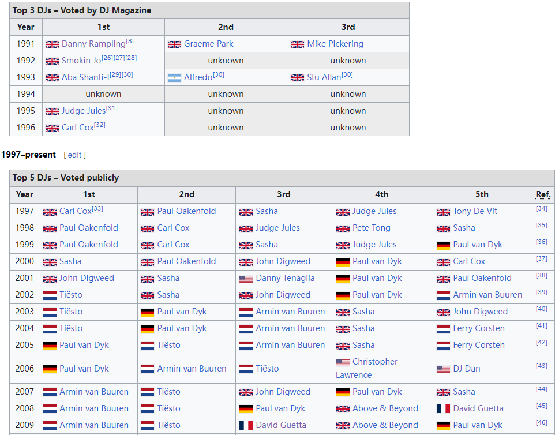This screenshot has height=435, width=559.
Task: Open reference [39] in 2002 row
Action: (x=542, y=292)
